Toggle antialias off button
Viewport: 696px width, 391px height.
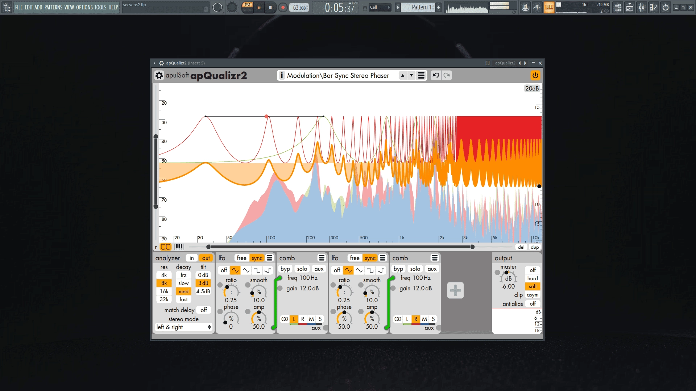(x=533, y=304)
